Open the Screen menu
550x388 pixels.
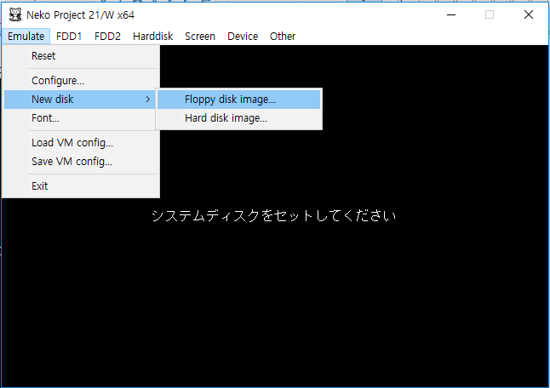pyautogui.click(x=200, y=36)
